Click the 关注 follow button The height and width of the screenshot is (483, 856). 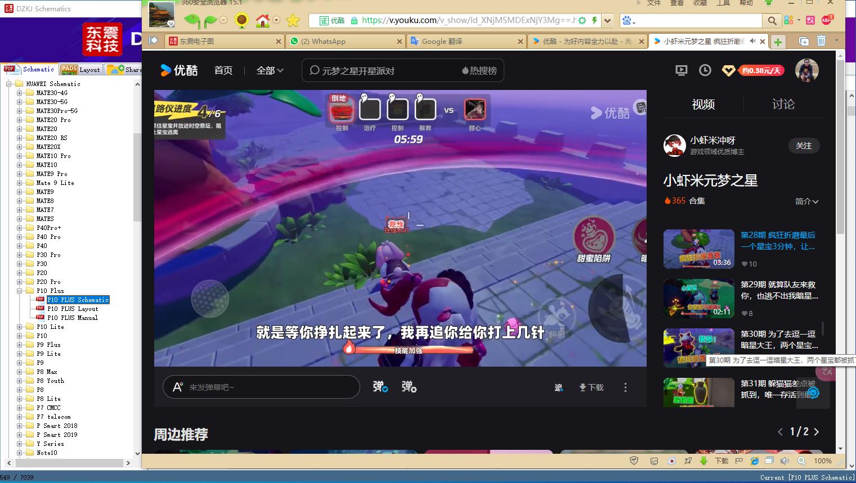[804, 146]
